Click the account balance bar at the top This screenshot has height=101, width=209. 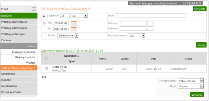pyautogui.click(x=166, y=3)
